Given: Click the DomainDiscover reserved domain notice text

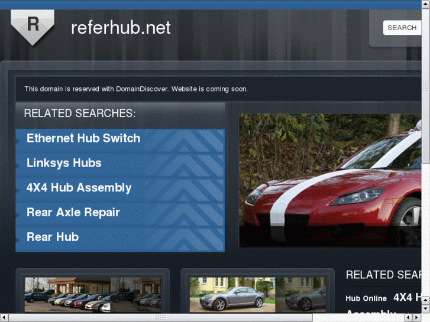Looking at the screenshot, I should point(136,89).
